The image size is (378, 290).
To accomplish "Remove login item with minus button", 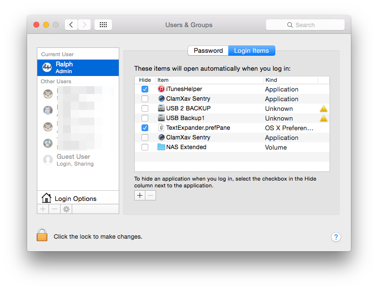I will pos(151,195).
